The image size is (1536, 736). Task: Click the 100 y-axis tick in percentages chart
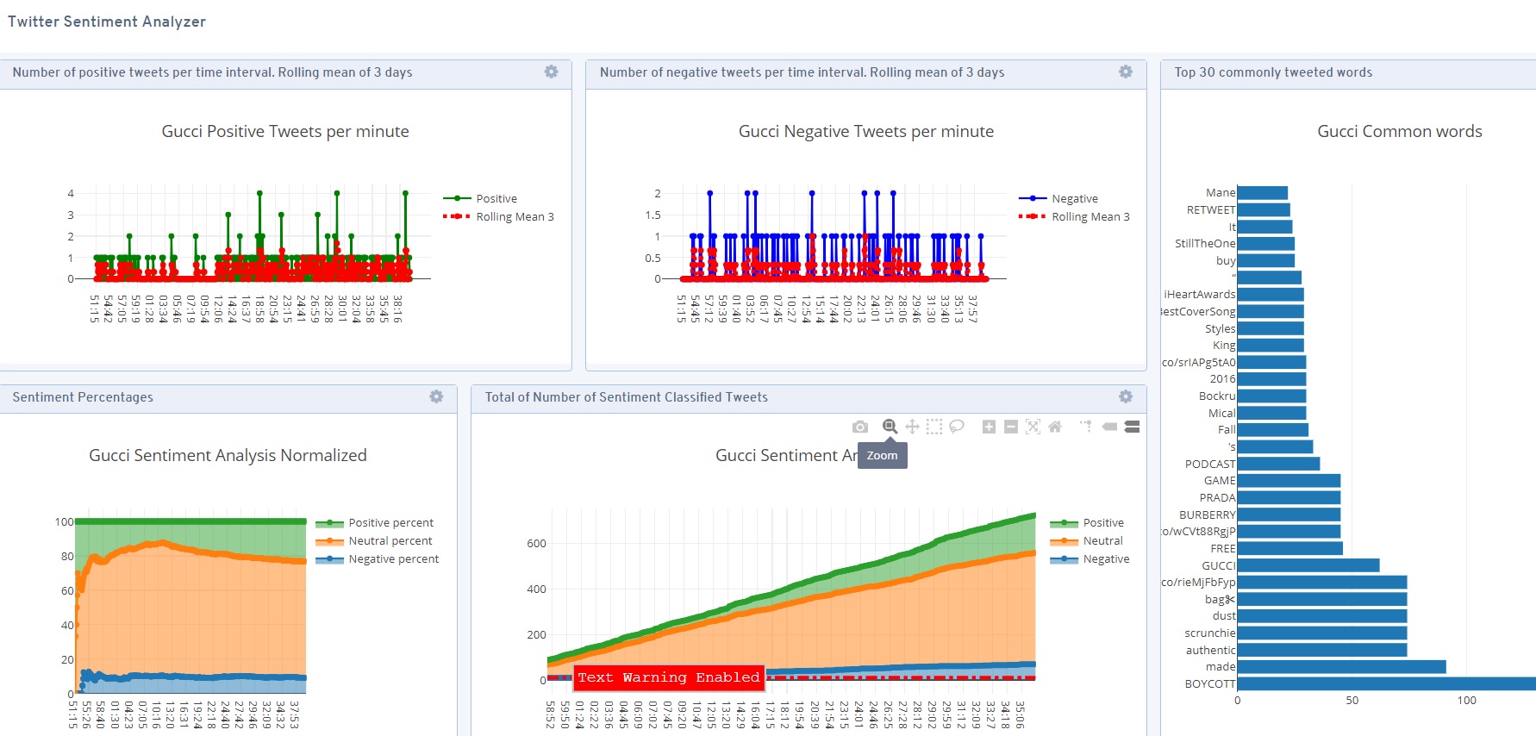tap(64, 521)
